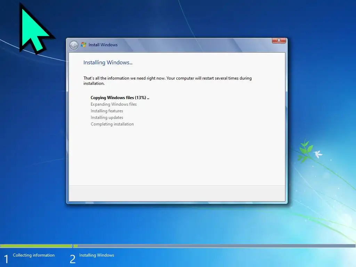Viewport: 356px width, 267px height.
Task: Click the 'That's all the information' paragraph
Action: tap(168, 81)
